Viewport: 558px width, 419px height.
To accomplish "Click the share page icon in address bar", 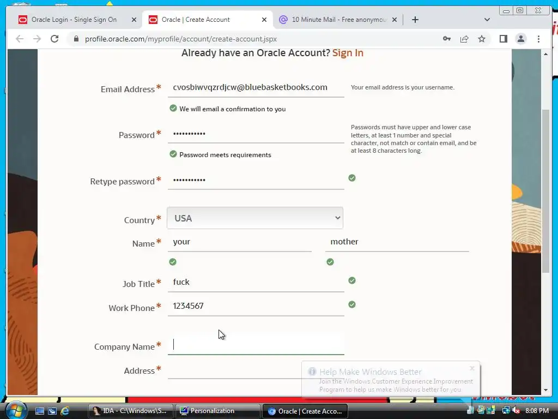I will click(x=464, y=39).
